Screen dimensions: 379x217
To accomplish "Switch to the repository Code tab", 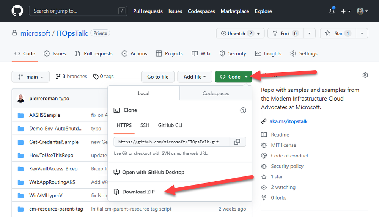I will pos(25,53).
